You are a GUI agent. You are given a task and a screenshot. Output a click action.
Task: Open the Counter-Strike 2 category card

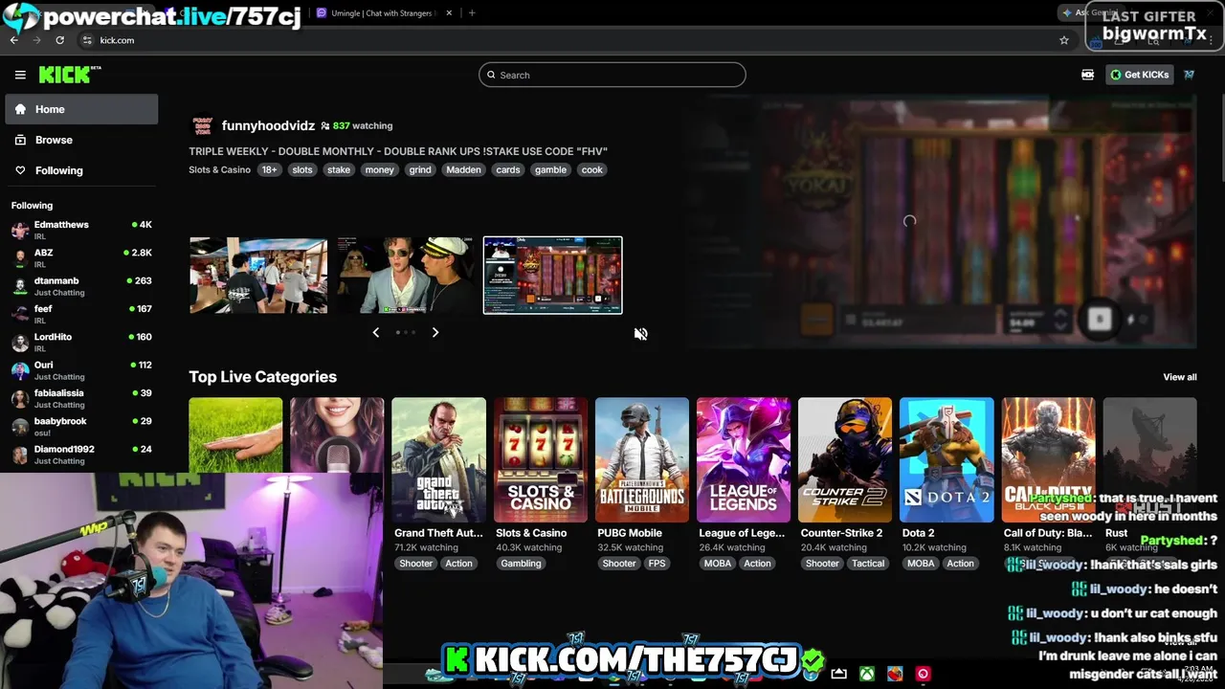[x=845, y=460]
